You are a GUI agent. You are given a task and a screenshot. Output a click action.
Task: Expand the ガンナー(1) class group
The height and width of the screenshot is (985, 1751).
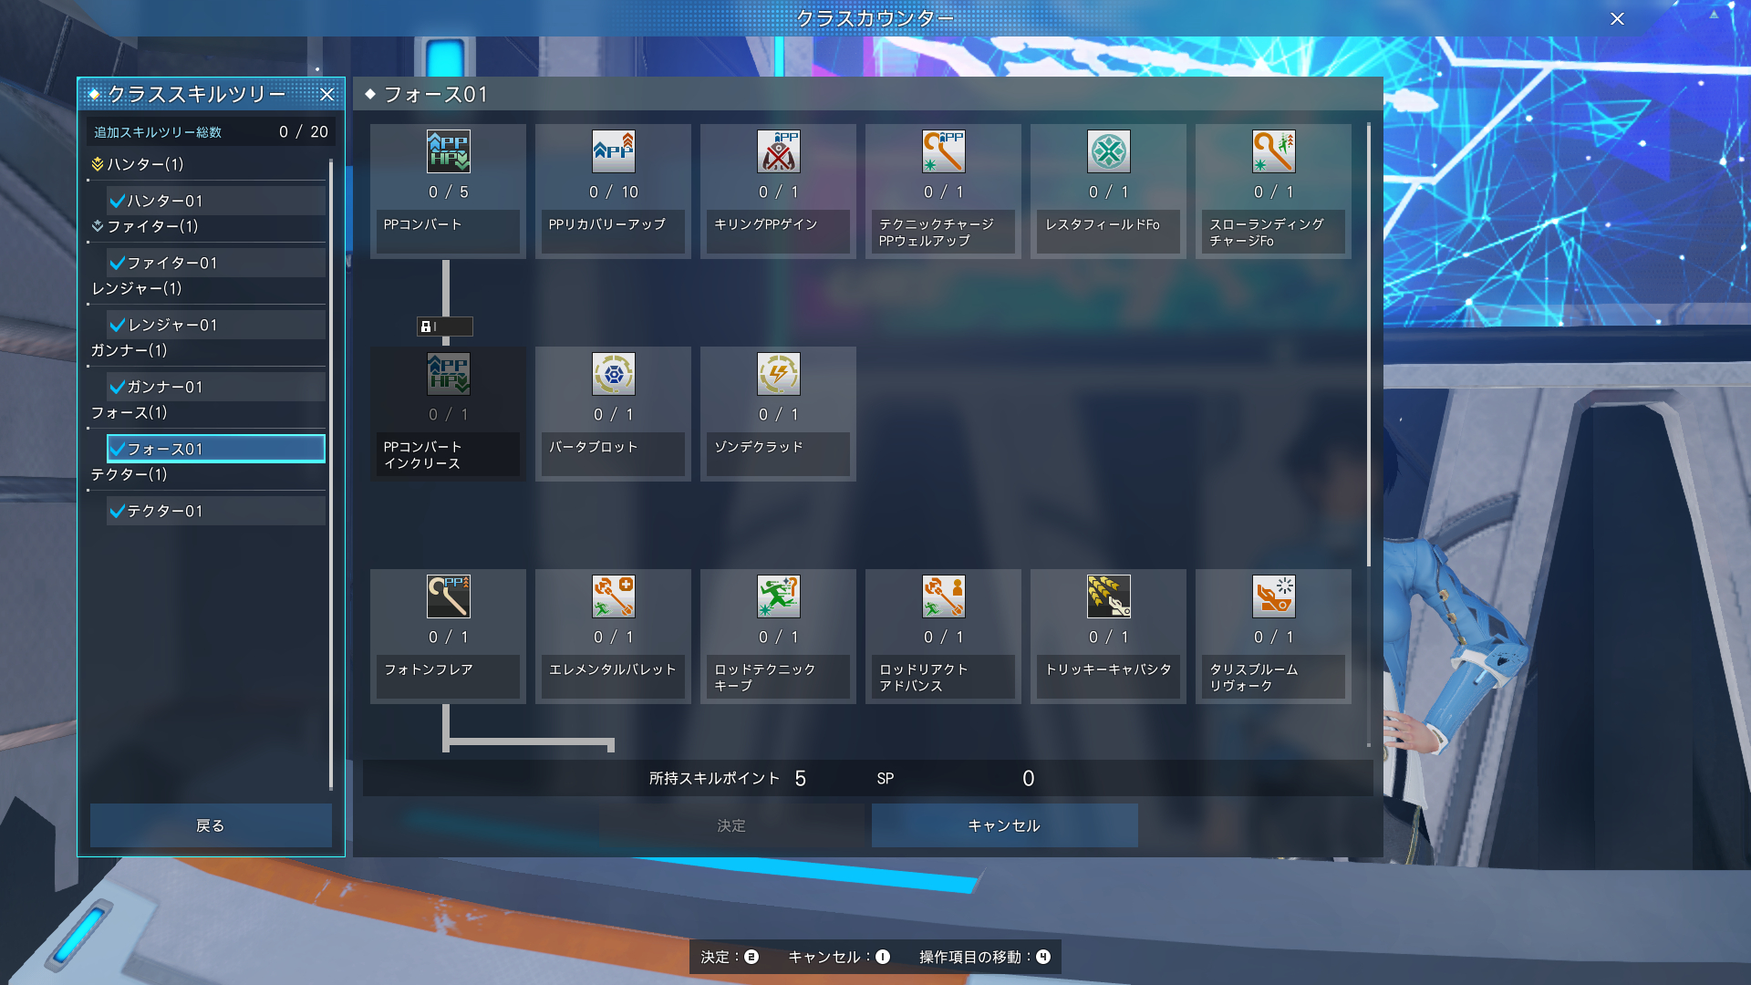coord(206,350)
